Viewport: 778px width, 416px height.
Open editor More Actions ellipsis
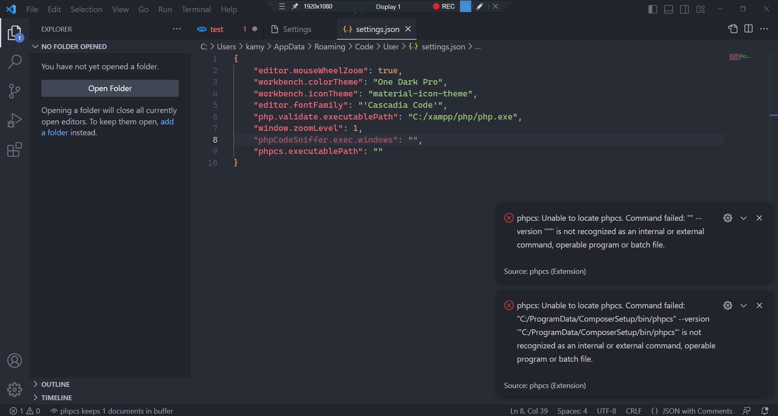click(764, 29)
